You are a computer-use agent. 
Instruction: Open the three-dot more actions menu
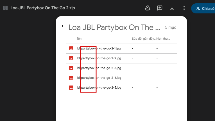pyautogui.click(x=184, y=8)
